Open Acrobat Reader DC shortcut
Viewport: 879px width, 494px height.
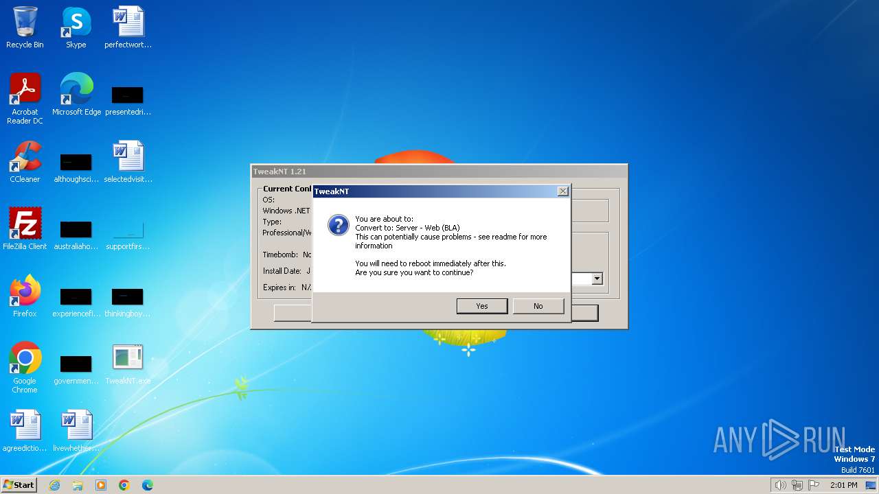25,99
